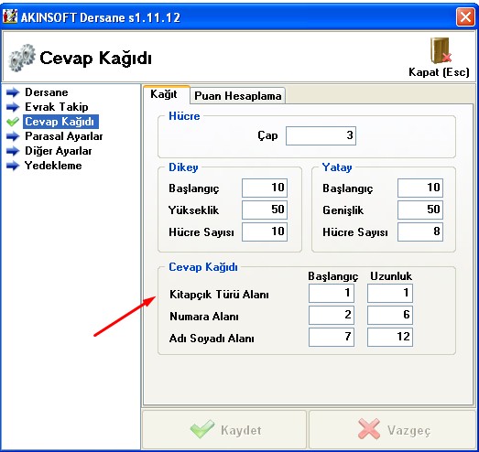The width and height of the screenshot is (479, 452).
Task: Click the Çap value field
Action: coord(321,135)
